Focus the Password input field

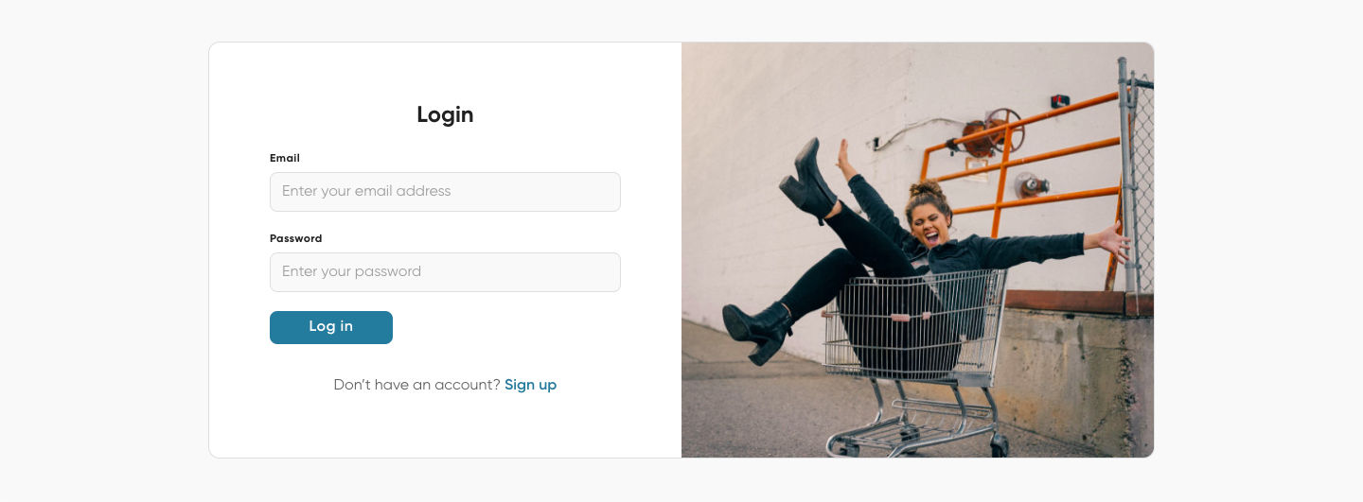(445, 272)
